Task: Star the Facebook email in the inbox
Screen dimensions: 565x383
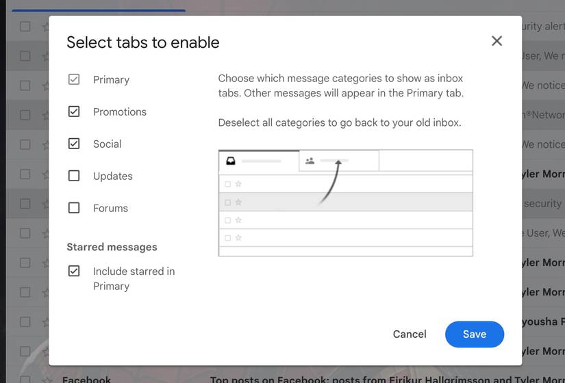Action: [46, 380]
